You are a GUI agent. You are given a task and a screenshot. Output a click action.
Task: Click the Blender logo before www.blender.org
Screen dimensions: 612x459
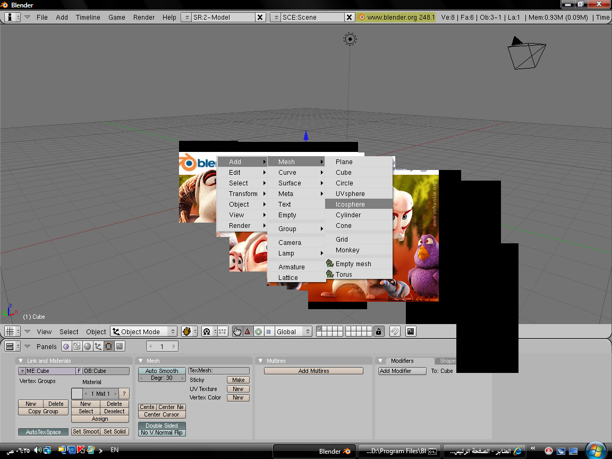pyautogui.click(x=361, y=17)
